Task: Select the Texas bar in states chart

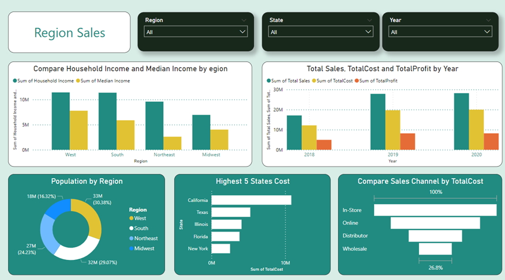Action: pyautogui.click(x=231, y=212)
